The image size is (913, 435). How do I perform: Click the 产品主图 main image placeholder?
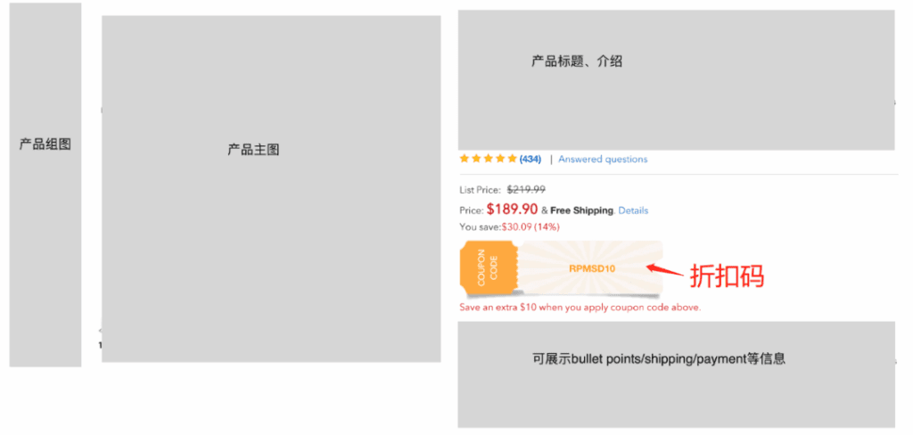click(x=271, y=189)
